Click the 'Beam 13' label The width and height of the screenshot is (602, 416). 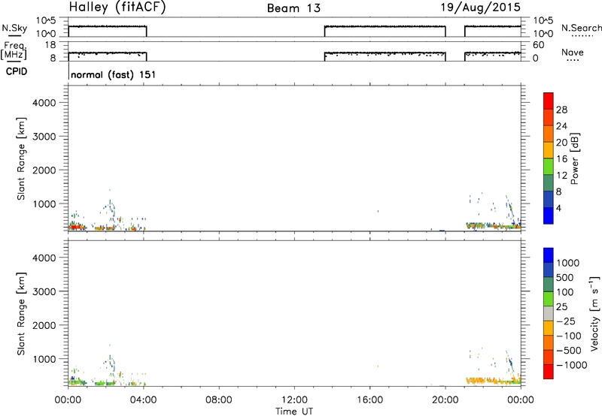pos(293,8)
